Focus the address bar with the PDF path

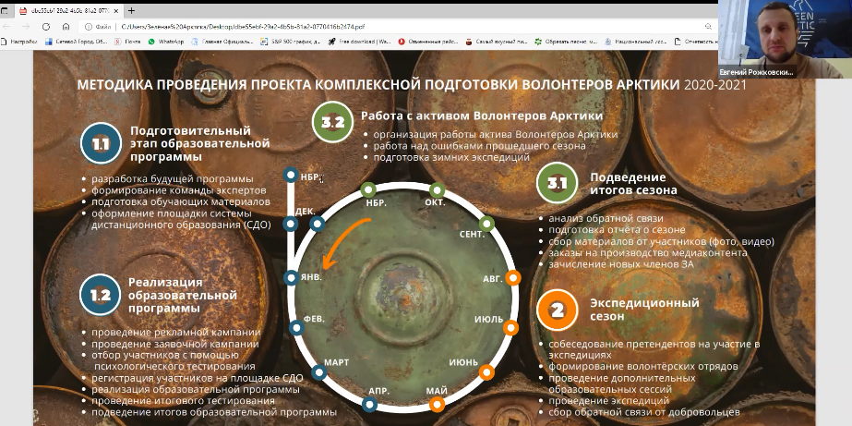(x=243, y=26)
